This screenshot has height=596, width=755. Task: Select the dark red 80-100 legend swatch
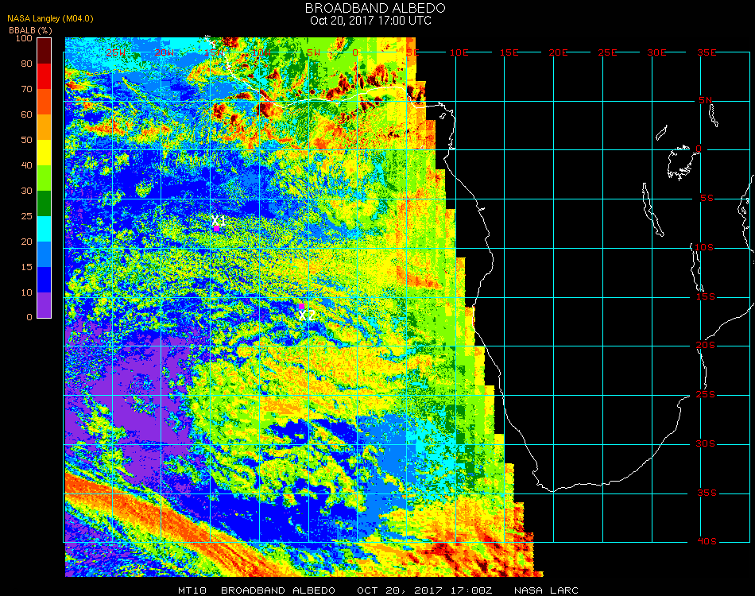pos(44,51)
